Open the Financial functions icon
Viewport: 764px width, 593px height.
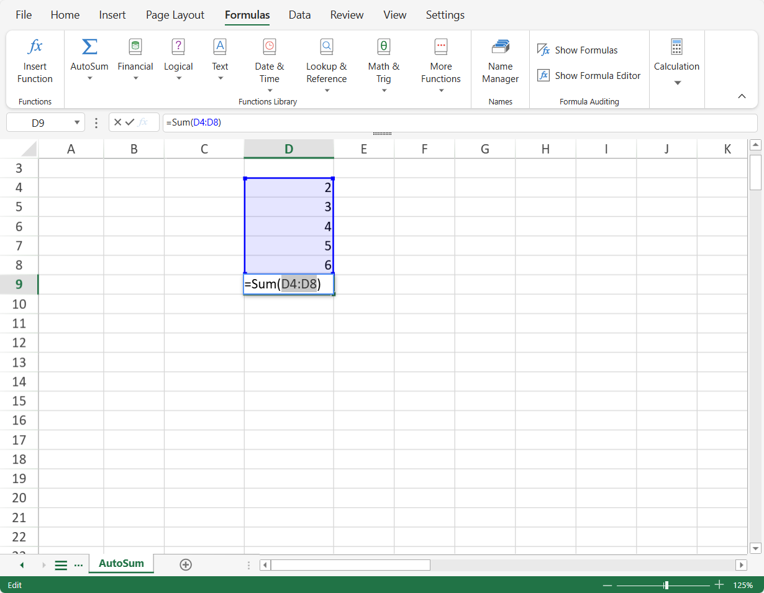[135, 47]
